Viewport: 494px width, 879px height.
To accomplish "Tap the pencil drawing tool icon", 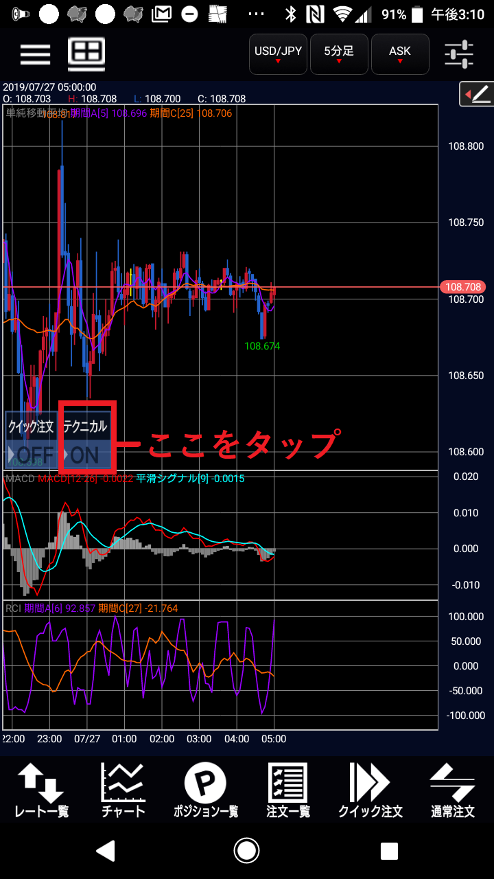I will tap(477, 94).
